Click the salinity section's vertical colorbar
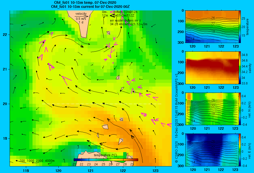The width and height of the screenshot is (254, 173). click(x=240, y=68)
